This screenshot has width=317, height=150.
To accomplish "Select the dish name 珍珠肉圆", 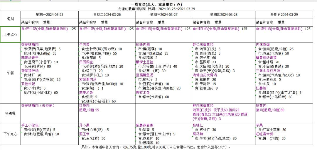I will (143, 44).
